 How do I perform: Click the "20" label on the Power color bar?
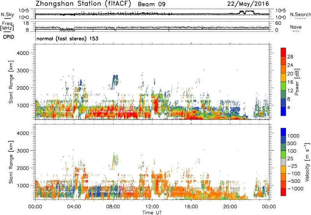(x=290, y=74)
